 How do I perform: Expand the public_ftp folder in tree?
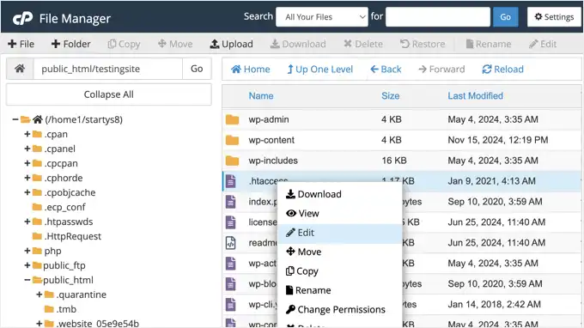click(27, 265)
